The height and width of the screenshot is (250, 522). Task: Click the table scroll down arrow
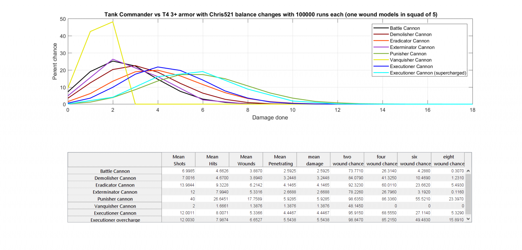pos(468,219)
